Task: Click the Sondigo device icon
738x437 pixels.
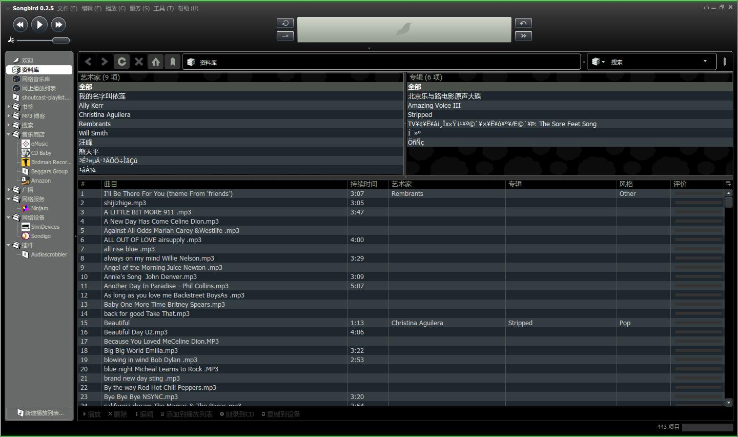Action: [25, 236]
